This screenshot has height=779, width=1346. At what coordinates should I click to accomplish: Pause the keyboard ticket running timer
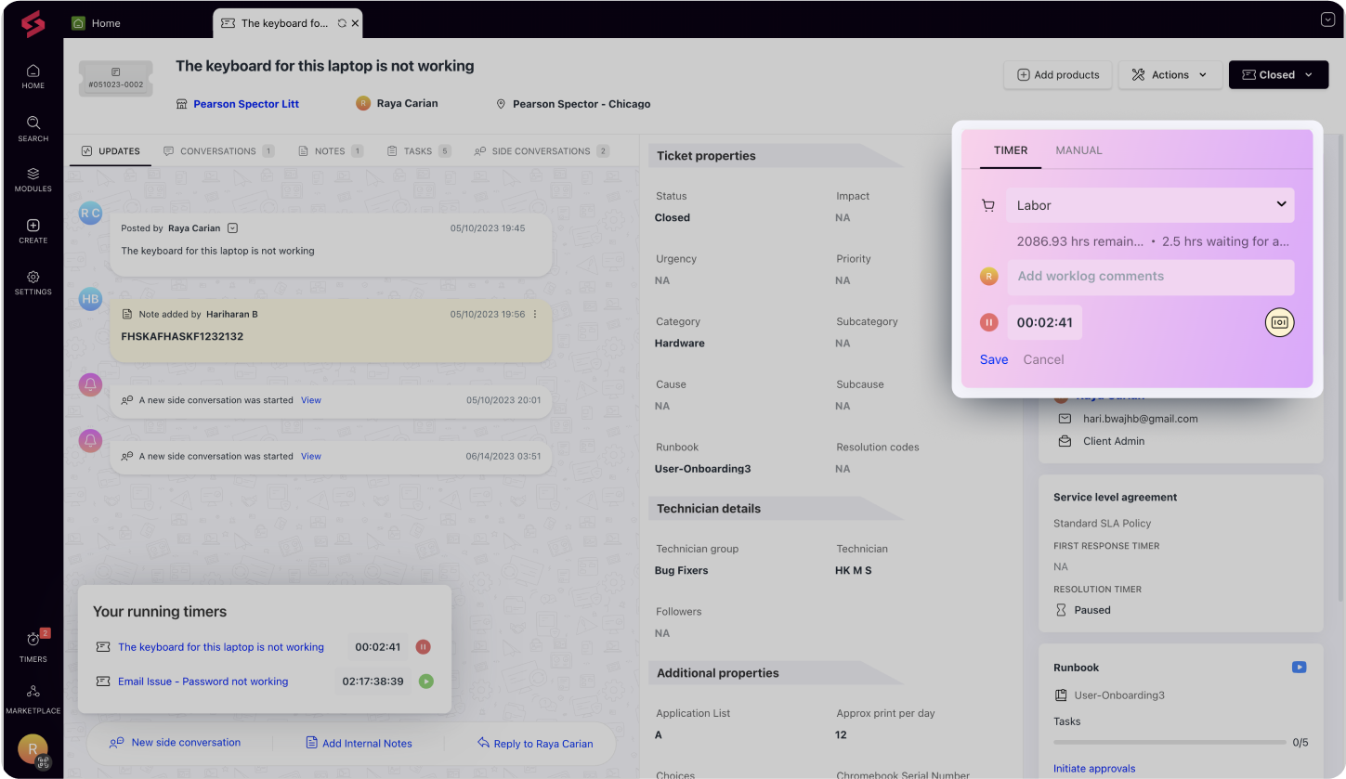tap(423, 647)
